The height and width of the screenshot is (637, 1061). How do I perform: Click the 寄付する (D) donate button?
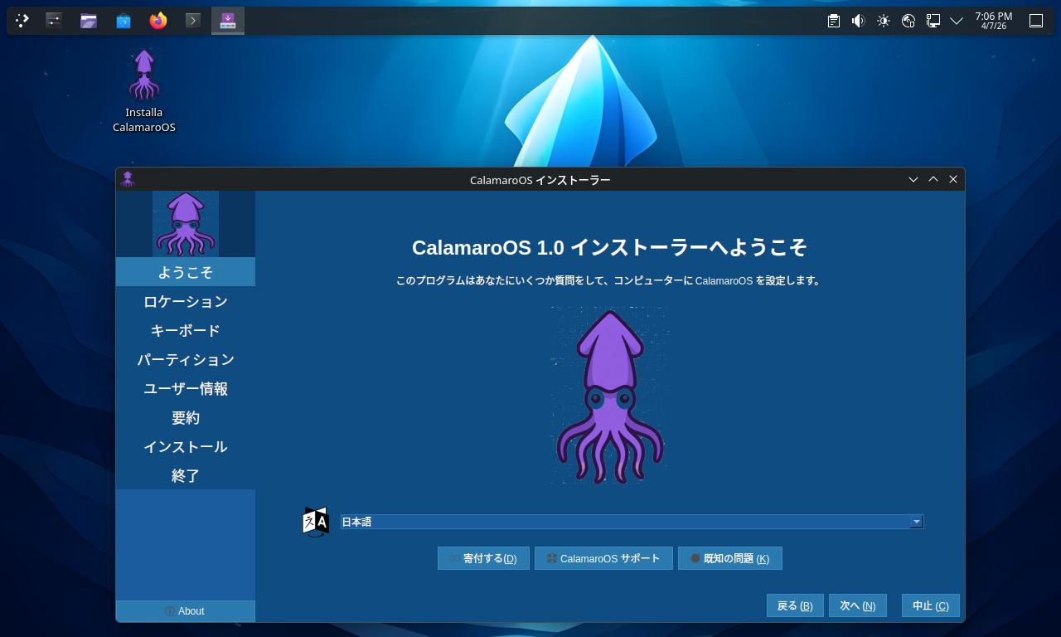tap(483, 558)
